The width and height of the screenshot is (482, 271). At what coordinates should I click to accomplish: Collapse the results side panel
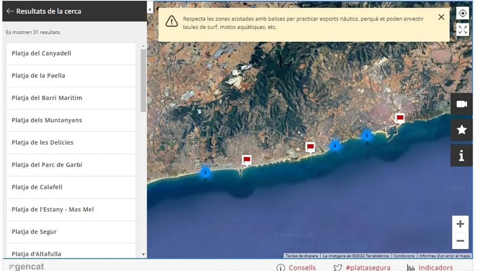(150, 9)
